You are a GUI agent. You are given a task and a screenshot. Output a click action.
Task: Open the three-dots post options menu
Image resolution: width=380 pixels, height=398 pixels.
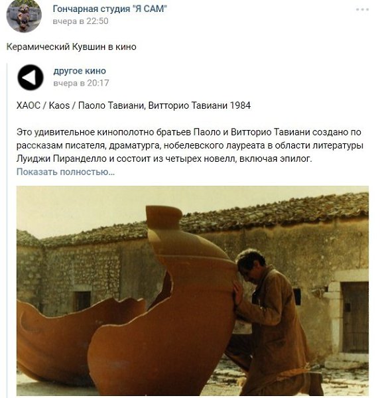362,10
